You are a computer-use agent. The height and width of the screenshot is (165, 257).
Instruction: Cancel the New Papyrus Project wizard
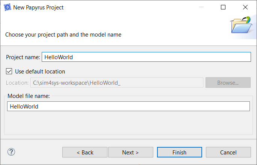pyautogui.click(x=228, y=152)
